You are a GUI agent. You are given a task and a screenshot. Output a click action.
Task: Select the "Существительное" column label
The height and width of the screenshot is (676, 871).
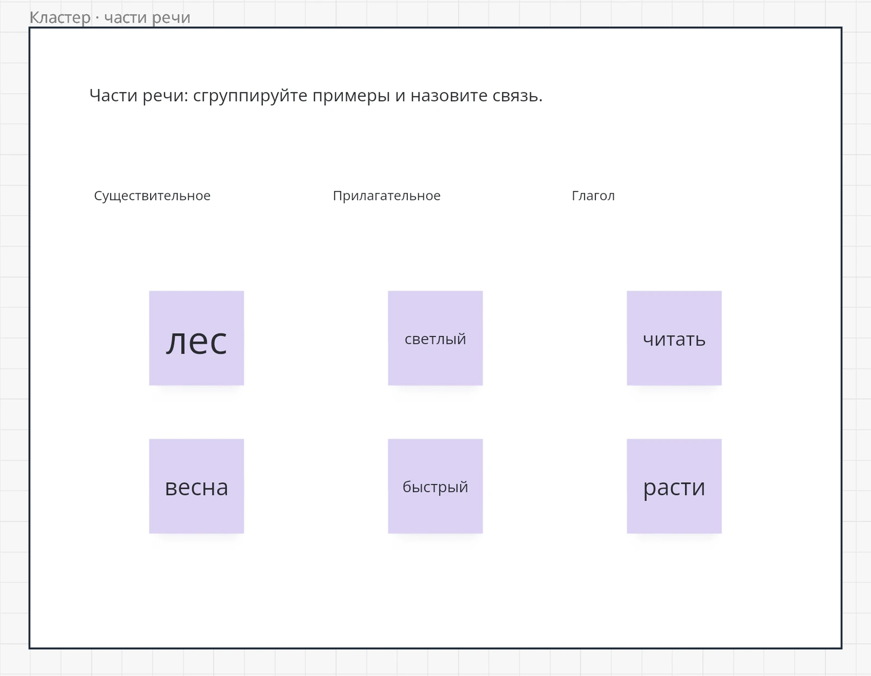tap(152, 196)
